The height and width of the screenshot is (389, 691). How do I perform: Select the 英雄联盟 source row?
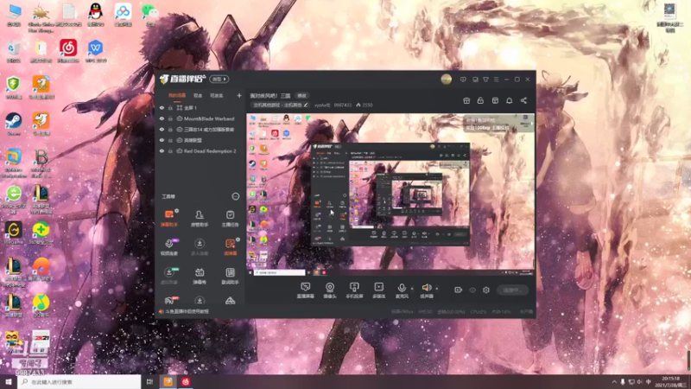[x=200, y=140]
